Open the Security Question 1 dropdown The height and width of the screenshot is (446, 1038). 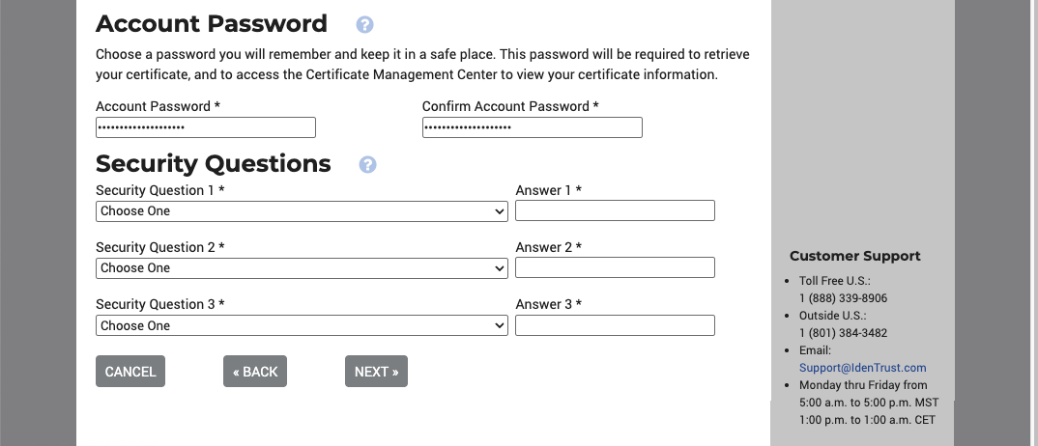tap(302, 211)
